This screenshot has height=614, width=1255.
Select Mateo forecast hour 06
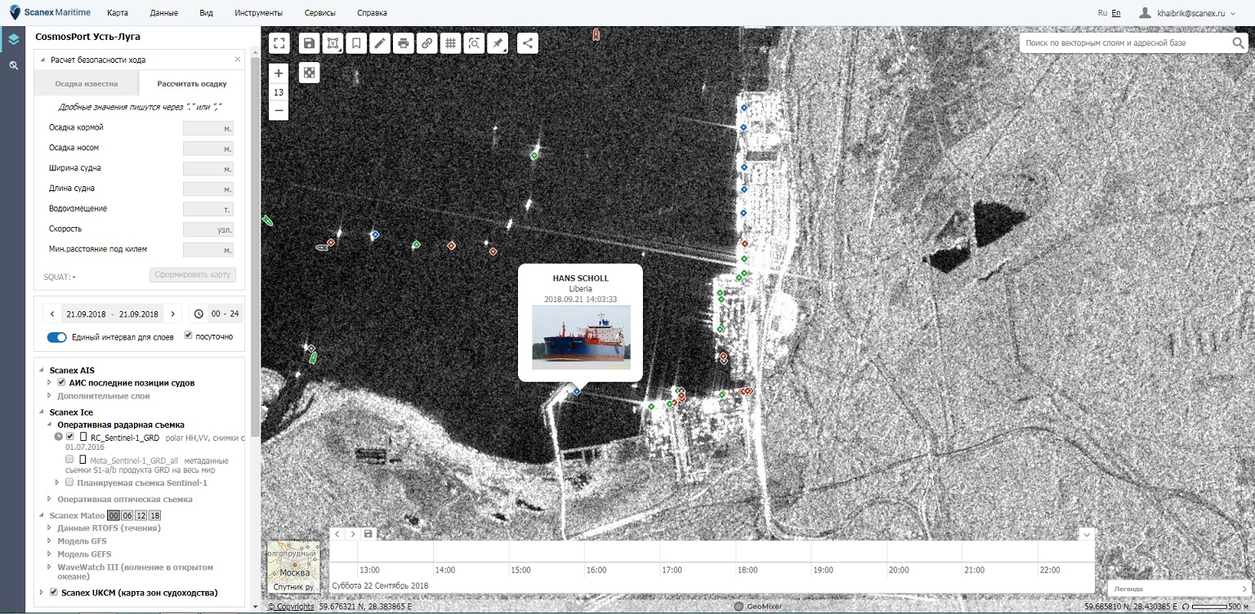point(127,515)
